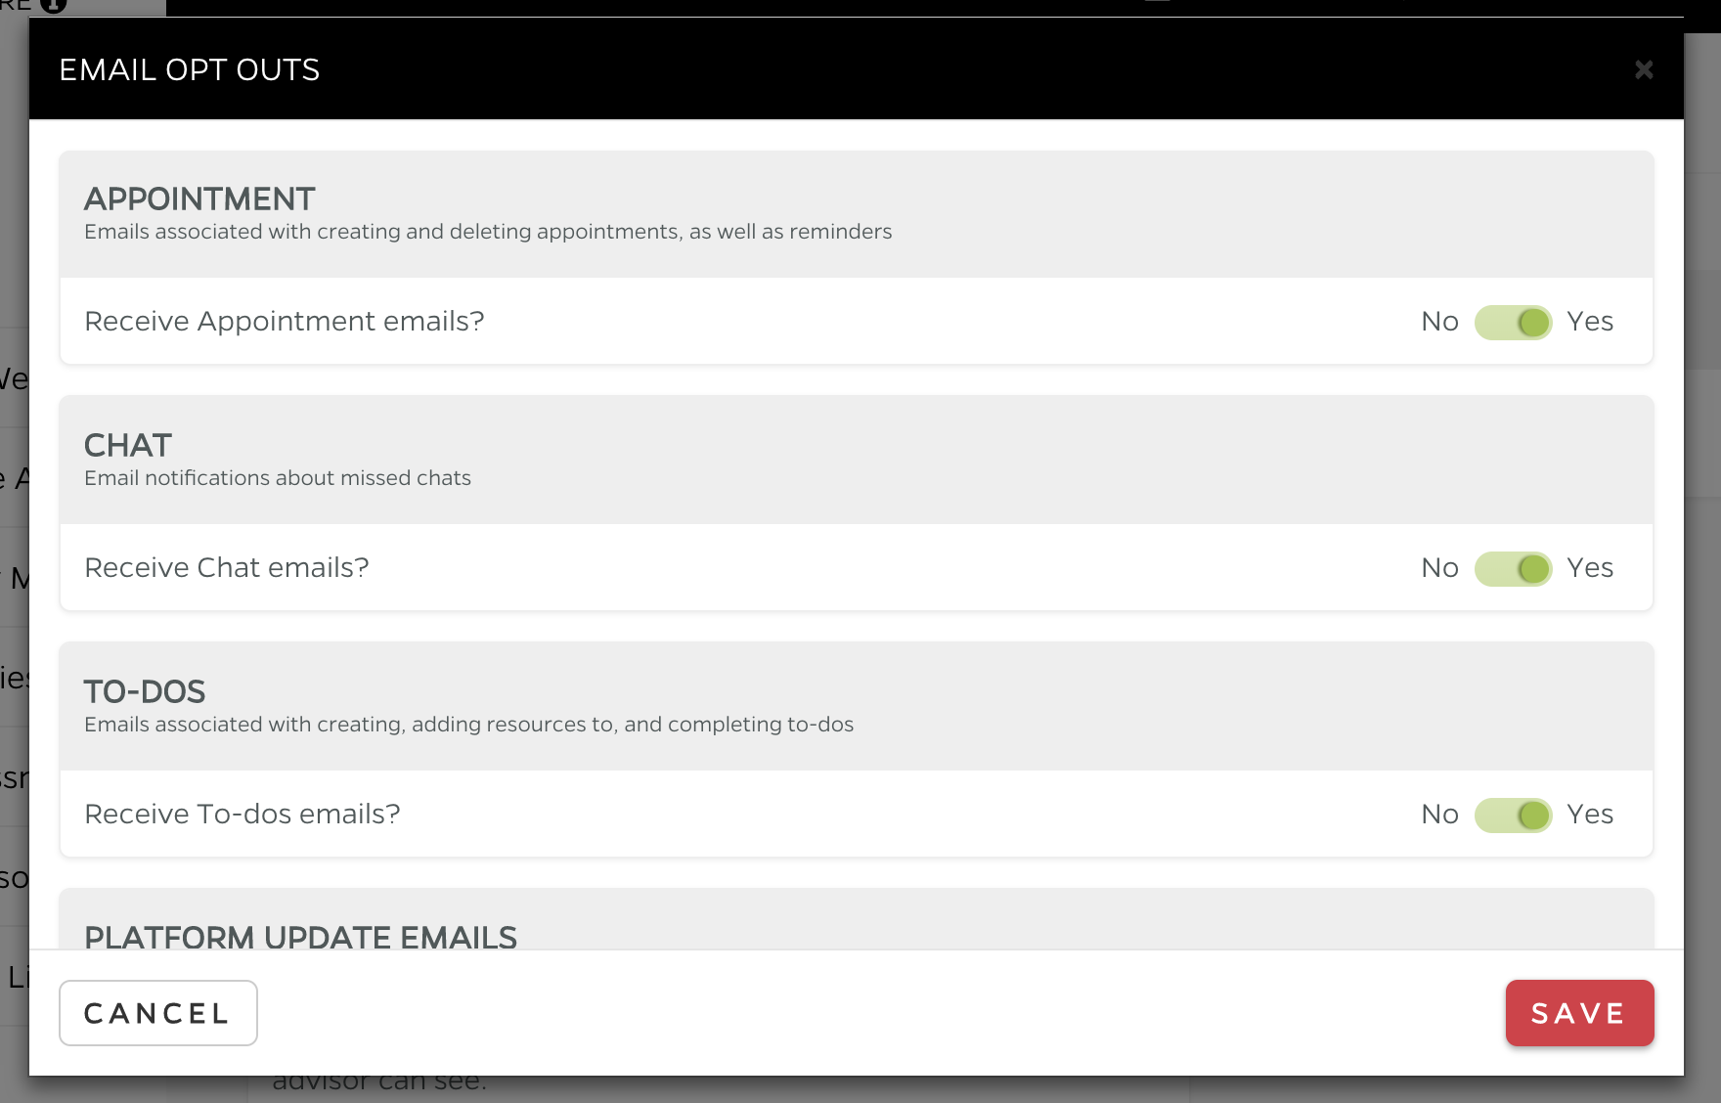Click the Email Opt Outs dialog title

(190, 70)
